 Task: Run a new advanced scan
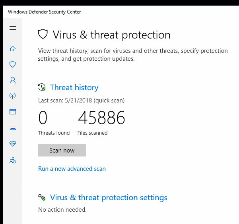[x=72, y=169]
